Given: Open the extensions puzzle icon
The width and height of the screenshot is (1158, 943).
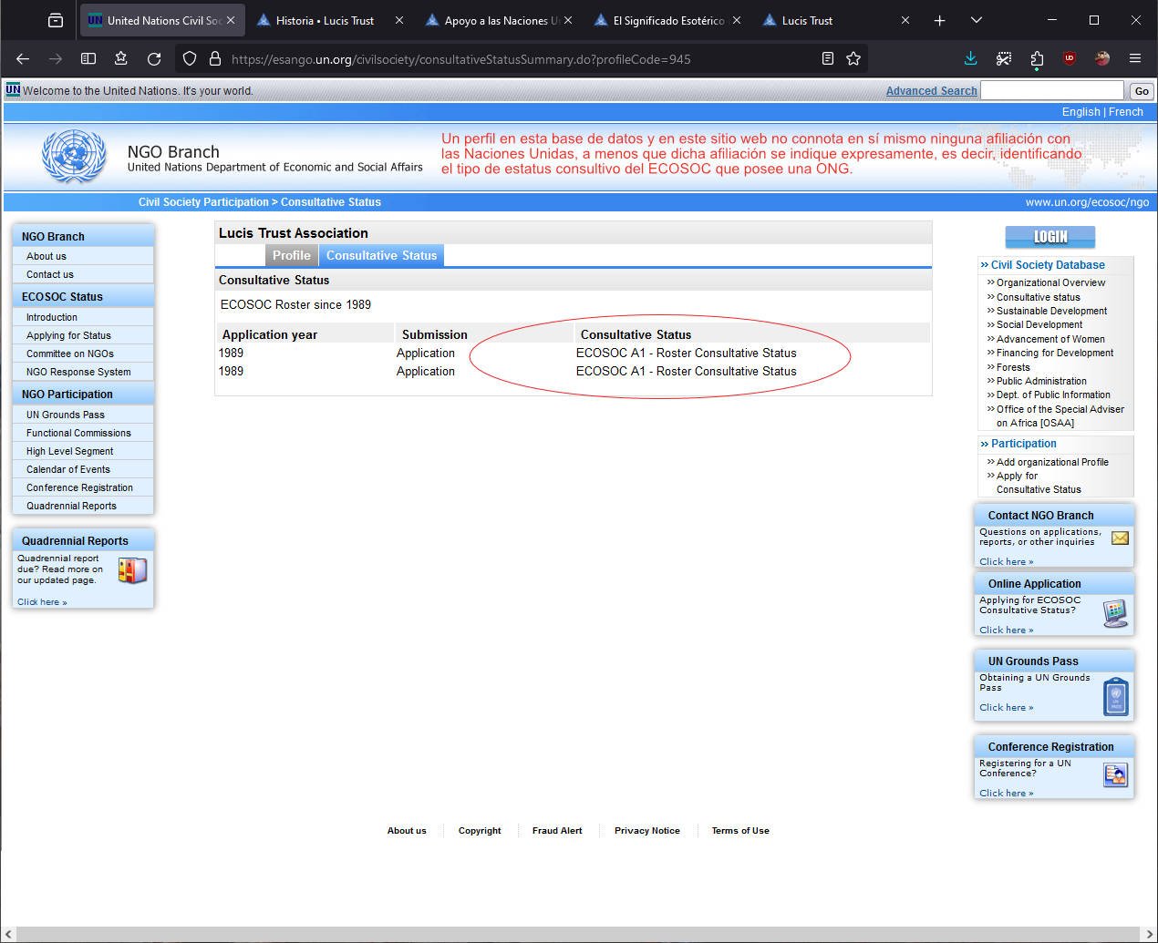Looking at the screenshot, I should coord(1037,59).
